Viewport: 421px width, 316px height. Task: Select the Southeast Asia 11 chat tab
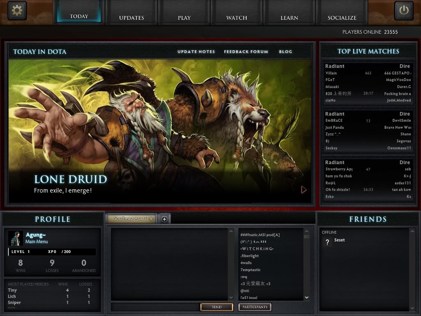(130, 219)
